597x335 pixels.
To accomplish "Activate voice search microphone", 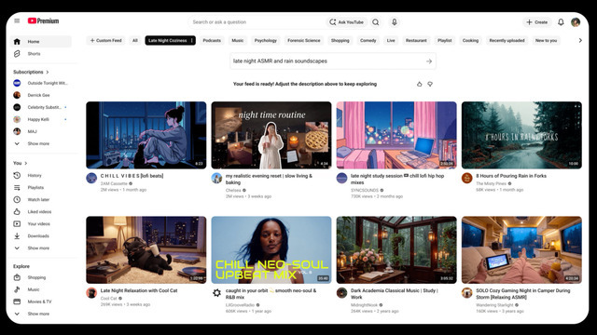I will pos(395,22).
